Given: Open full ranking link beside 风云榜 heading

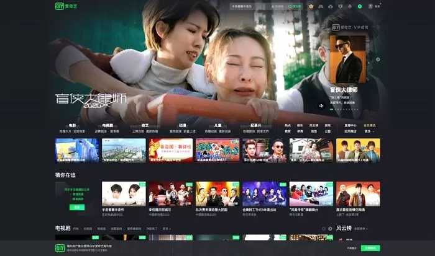Looking at the screenshot, I should [x=361, y=229].
